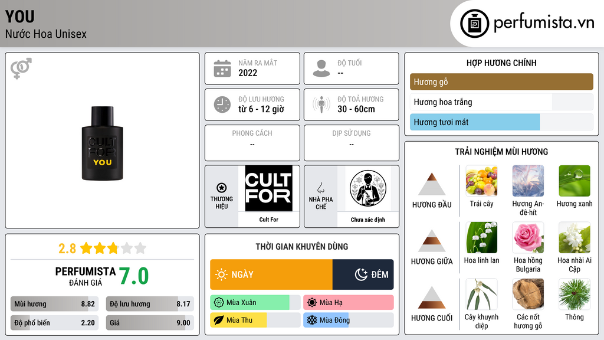The width and height of the screenshot is (604, 340).
Task: Open the Hoa linh lan note image
Action: pyautogui.click(x=481, y=237)
